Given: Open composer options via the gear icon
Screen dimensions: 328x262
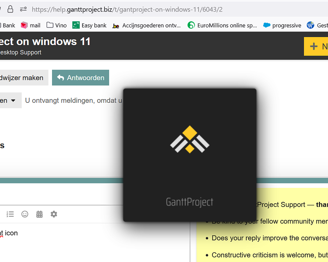Looking at the screenshot, I should coord(54,214).
